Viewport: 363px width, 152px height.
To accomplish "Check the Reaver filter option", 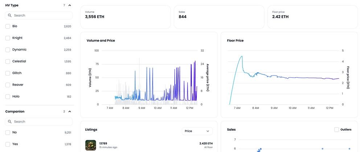I will point(8,85).
